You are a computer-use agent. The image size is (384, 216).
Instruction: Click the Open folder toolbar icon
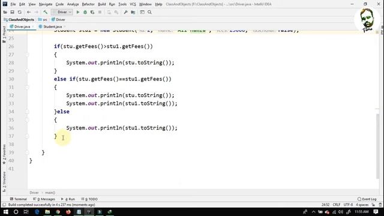click(x=5, y=12)
